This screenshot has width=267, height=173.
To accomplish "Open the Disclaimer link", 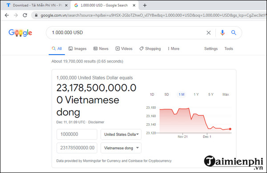I will click(x=96, y=122).
